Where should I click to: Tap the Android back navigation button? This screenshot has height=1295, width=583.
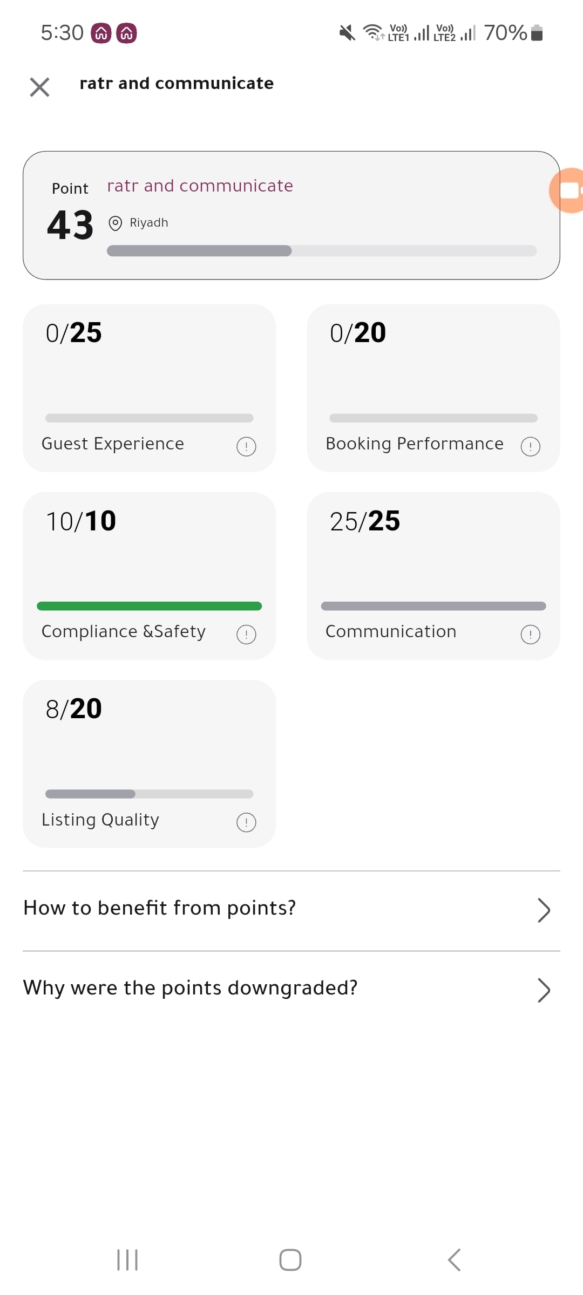455,1260
